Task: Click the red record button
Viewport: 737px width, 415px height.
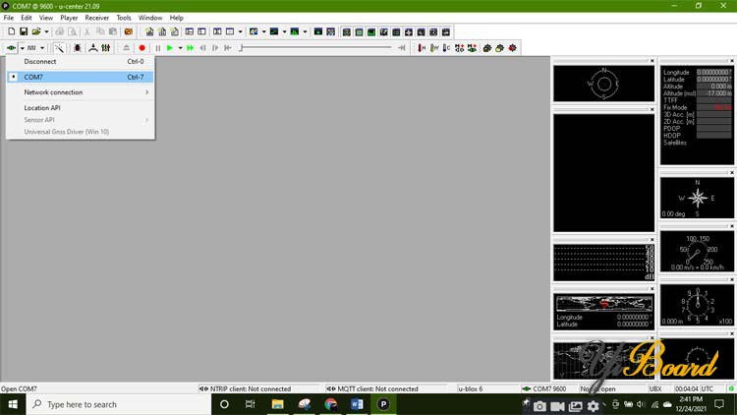Action: [142, 47]
